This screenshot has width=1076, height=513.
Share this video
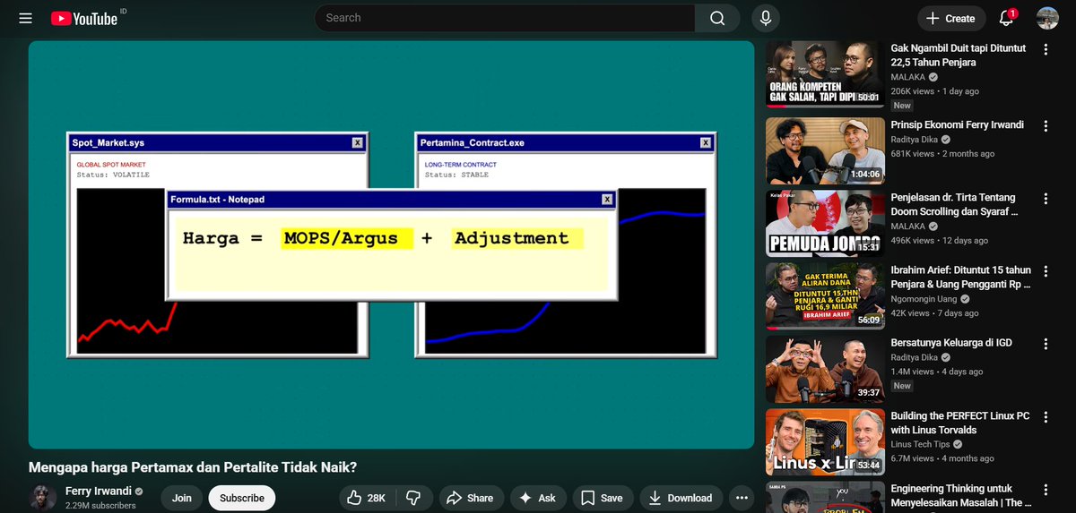pos(470,498)
